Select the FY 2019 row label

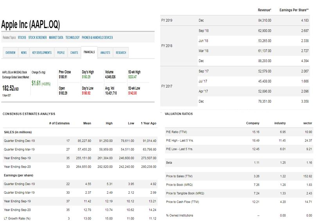click(167, 20)
